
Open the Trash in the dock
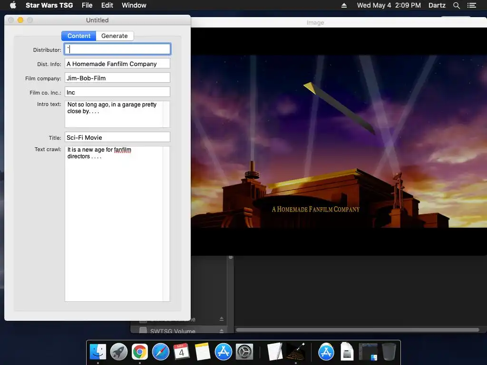389,352
